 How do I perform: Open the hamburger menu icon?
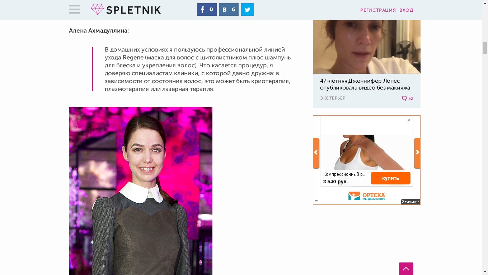point(74,9)
